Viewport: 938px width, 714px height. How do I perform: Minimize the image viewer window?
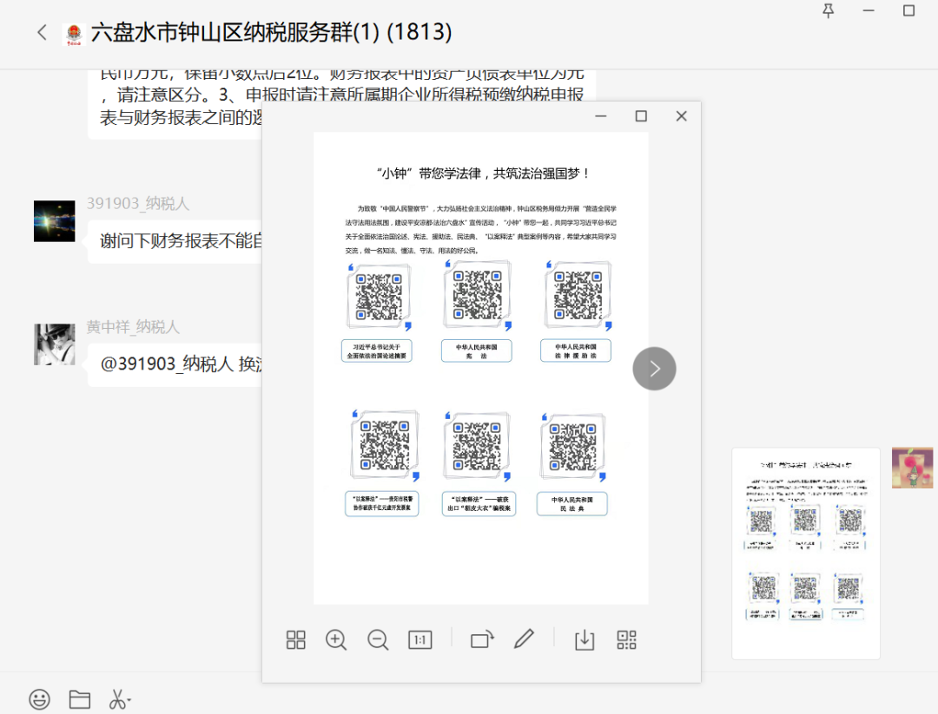pyautogui.click(x=601, y=116)
